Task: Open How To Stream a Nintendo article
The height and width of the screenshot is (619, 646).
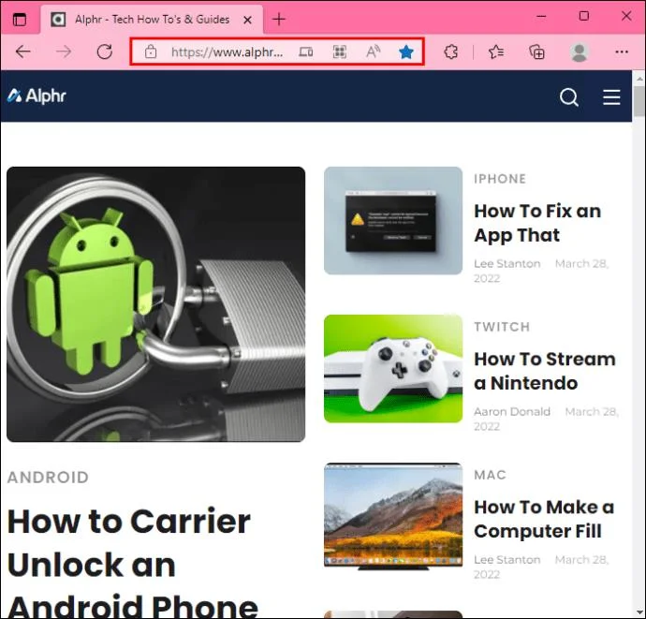Action: pos(545,371)
